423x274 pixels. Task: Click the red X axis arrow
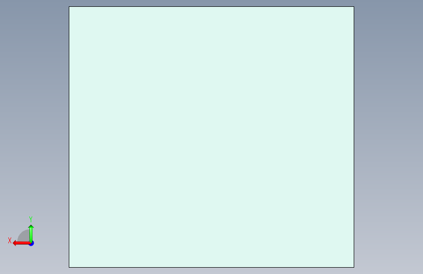click(21, 243)
